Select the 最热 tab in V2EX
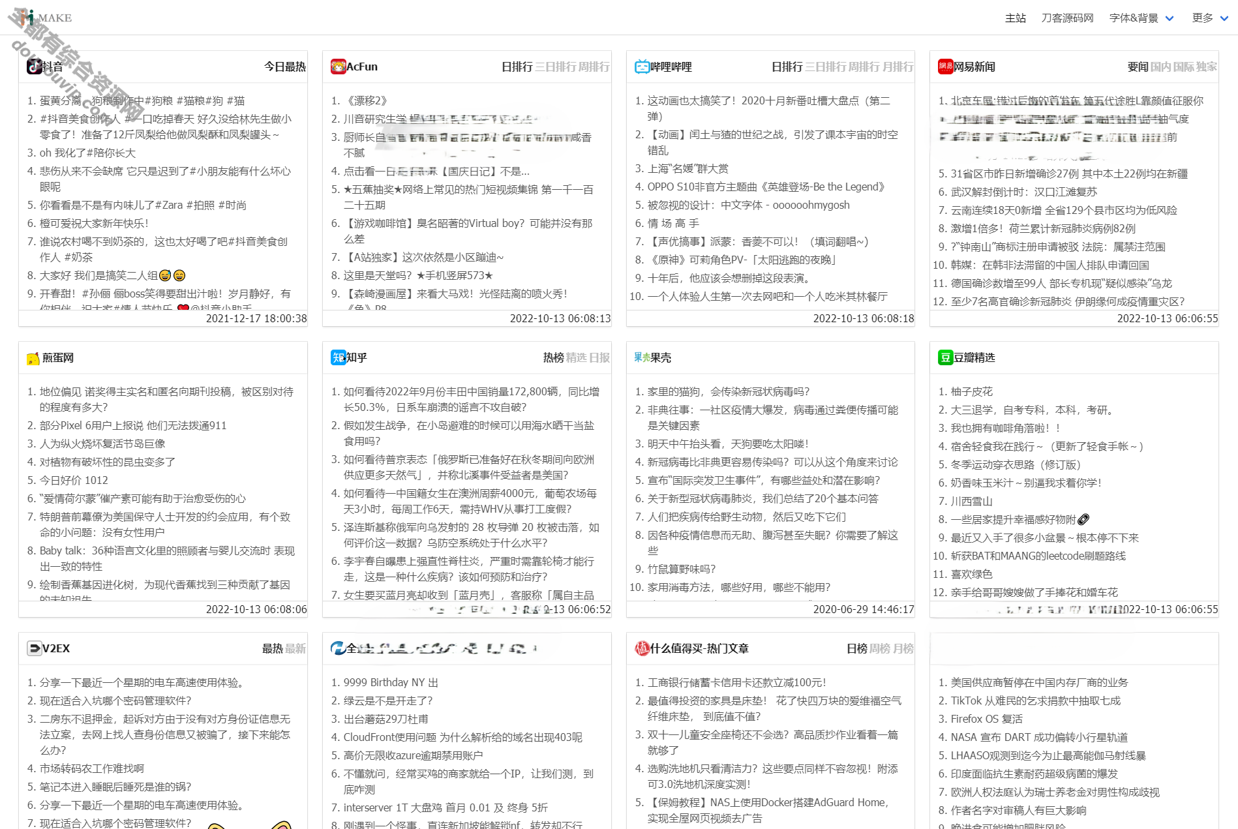The image size is (1238, 829). pos(273,648)
